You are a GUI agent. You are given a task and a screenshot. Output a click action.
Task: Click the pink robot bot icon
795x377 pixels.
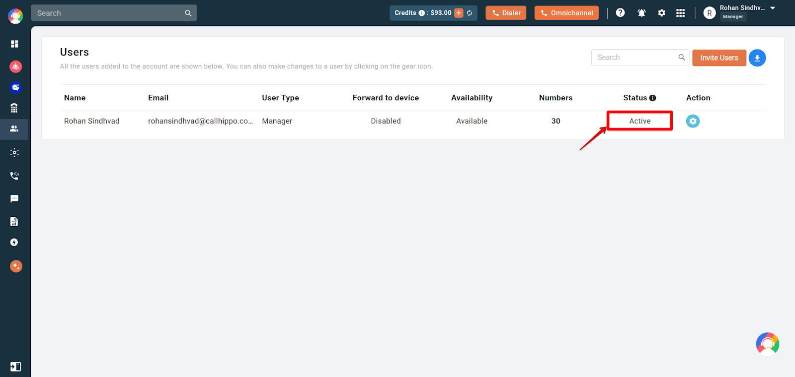[x=16, y=66]
